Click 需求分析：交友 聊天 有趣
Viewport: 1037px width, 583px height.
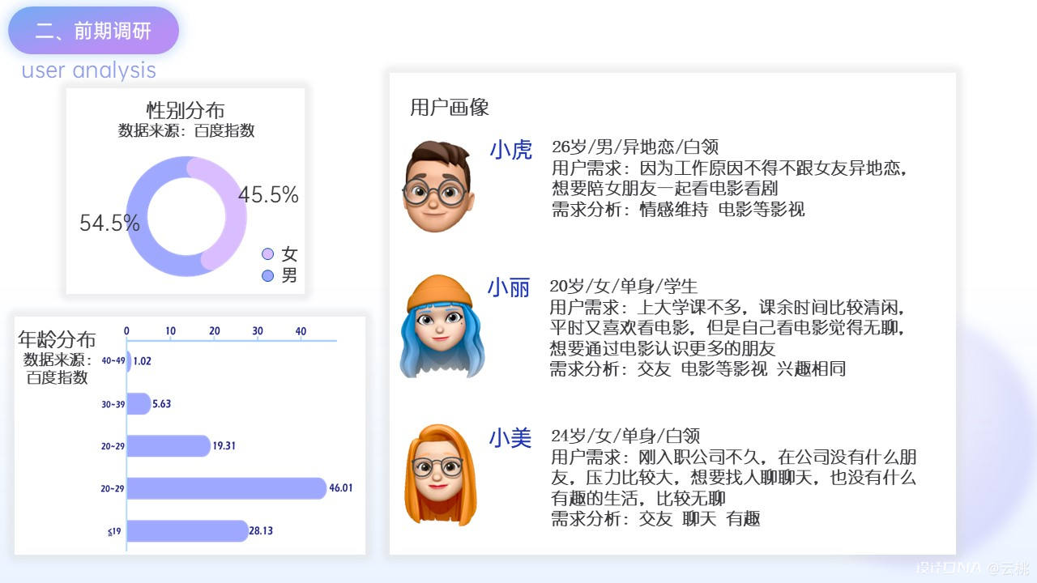click(x=655, y=519)
